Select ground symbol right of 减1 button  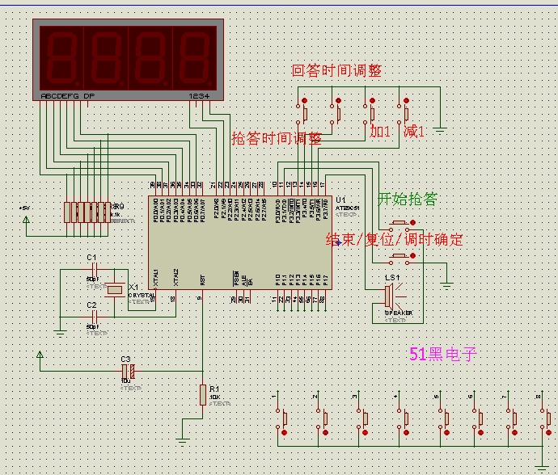[x=440, y=131]
